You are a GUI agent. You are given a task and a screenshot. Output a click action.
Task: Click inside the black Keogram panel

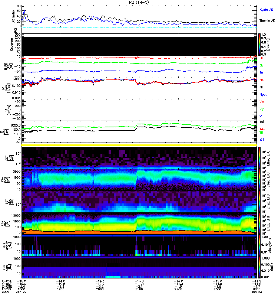tap(139, 46)
